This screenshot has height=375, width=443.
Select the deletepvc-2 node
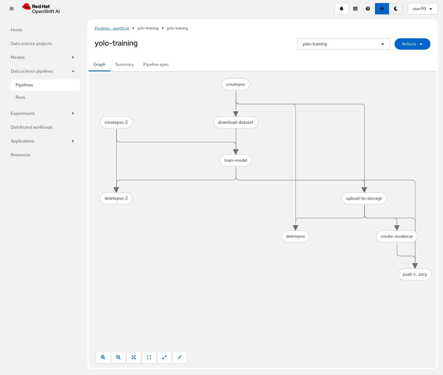[x=116, y=198]
